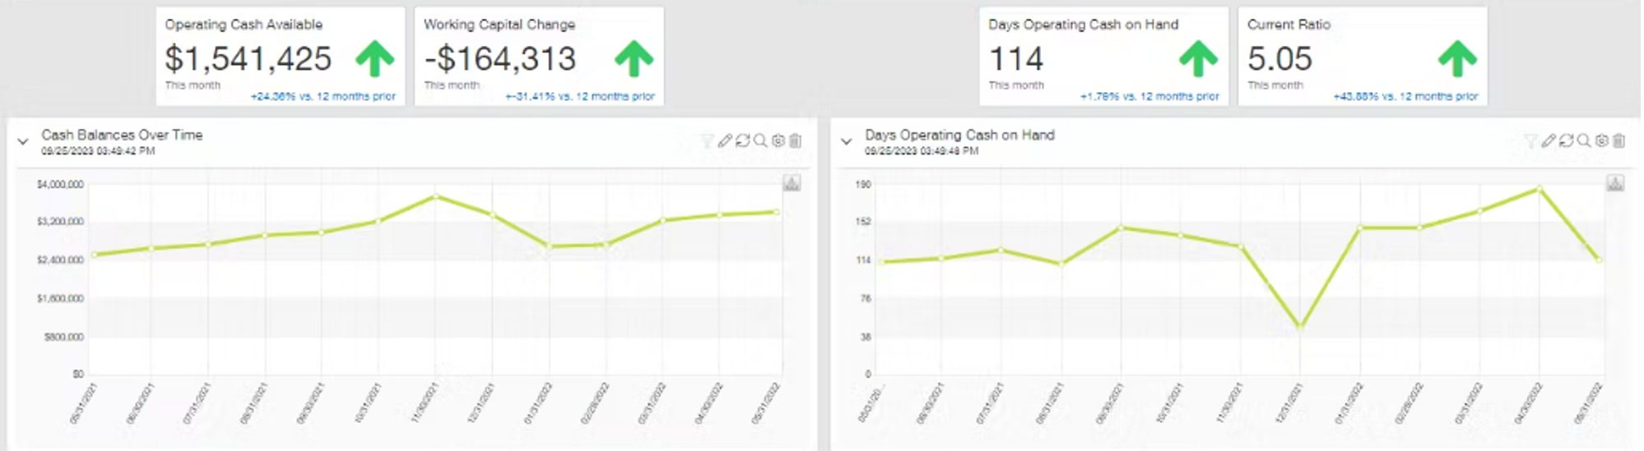Remove the Days Operating Cash on Hand widget
This screenshot has height=451, width=1644.
coord(1618,141)
